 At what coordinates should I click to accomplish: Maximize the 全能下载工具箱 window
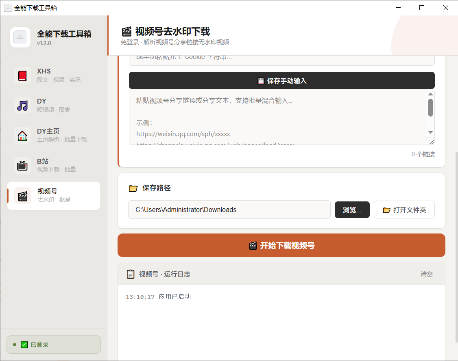click(422, 8)
